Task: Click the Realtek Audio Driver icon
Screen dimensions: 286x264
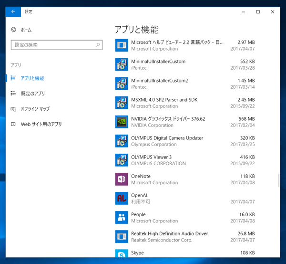Action: click(122, 237)
